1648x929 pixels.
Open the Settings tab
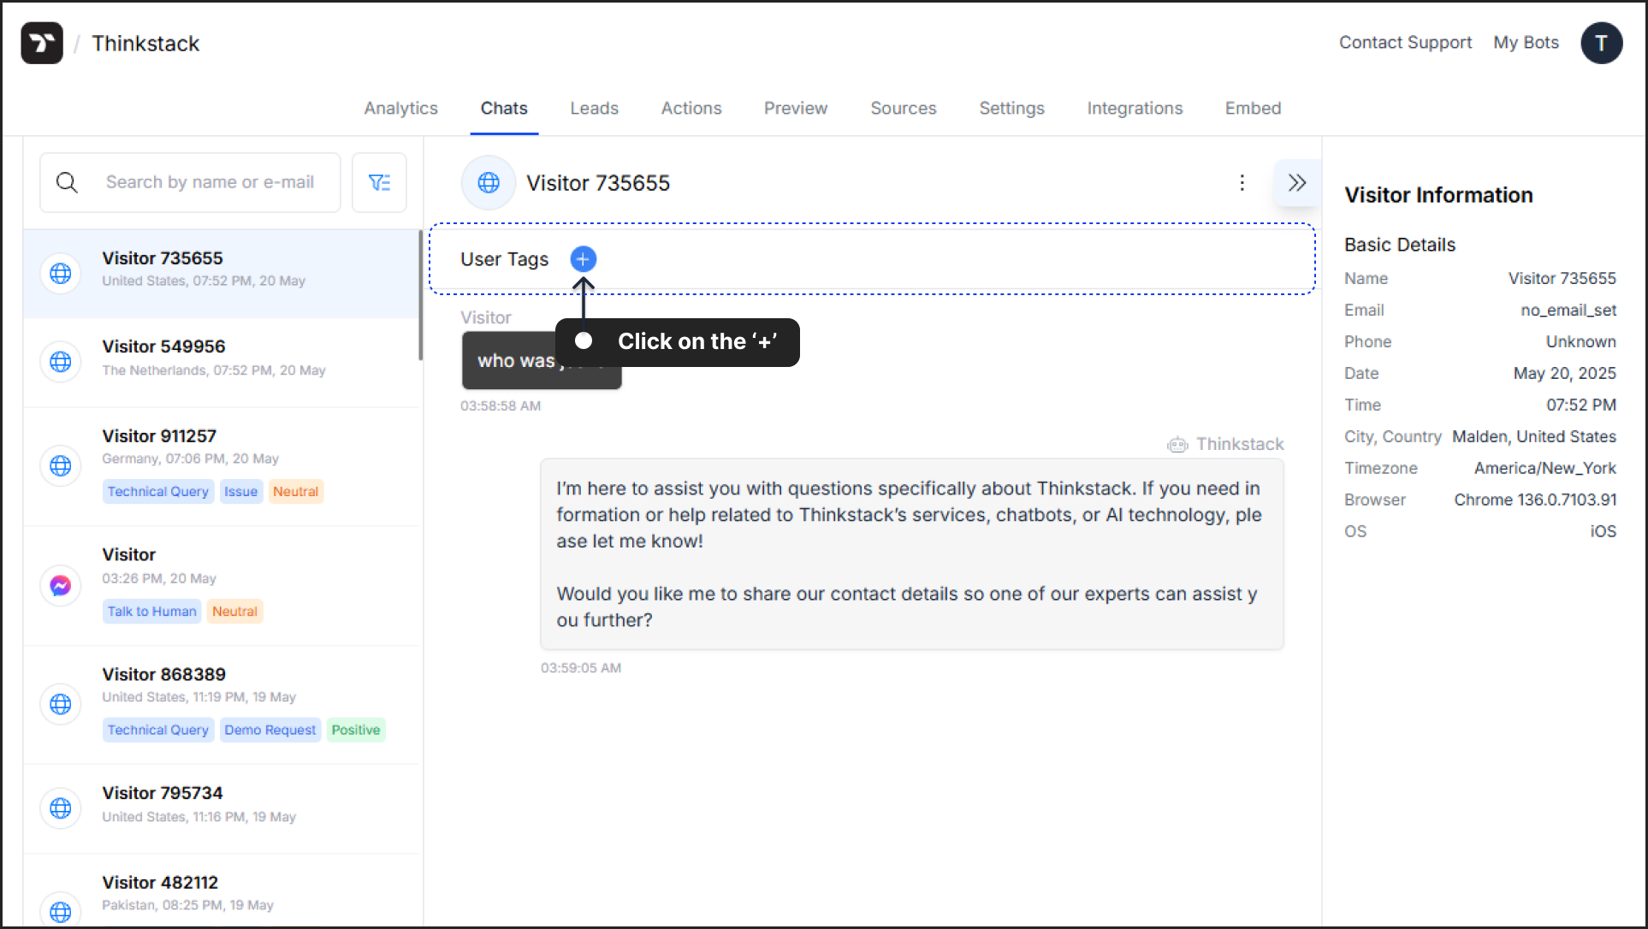(x=1012, y=109)
